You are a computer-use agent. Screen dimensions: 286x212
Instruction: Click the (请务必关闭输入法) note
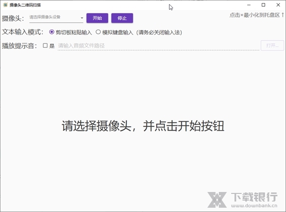[159, 32]
